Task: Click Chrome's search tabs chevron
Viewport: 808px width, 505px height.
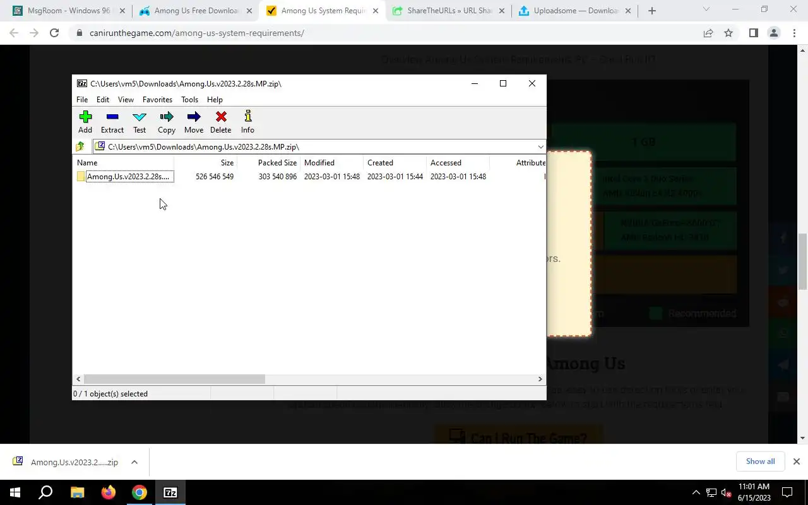Action: (x=706, y=9)
